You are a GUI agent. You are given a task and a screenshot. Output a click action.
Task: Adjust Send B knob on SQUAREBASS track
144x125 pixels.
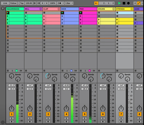(x=18, y=79)
